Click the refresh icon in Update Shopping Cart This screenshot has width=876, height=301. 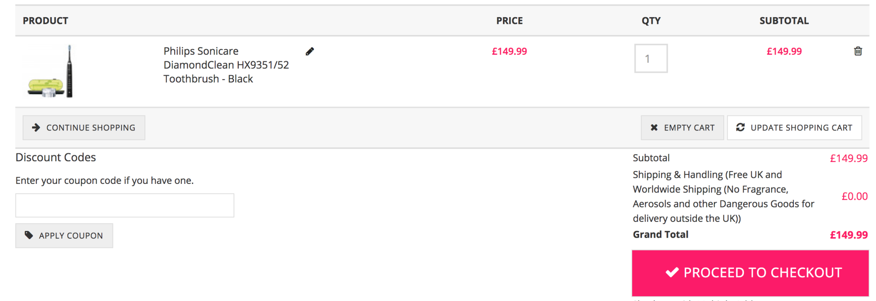740,127
